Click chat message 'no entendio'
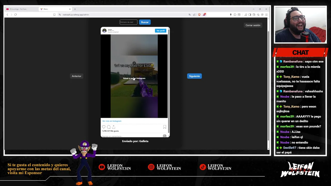Screen dimensions: 331x186 tap(299, 143)
